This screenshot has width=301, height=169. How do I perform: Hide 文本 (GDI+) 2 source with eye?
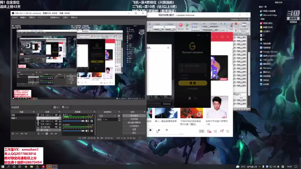pos(56,121)
